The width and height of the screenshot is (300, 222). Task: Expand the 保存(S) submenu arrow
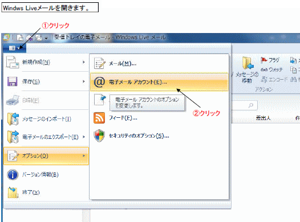tap(84, 81)
